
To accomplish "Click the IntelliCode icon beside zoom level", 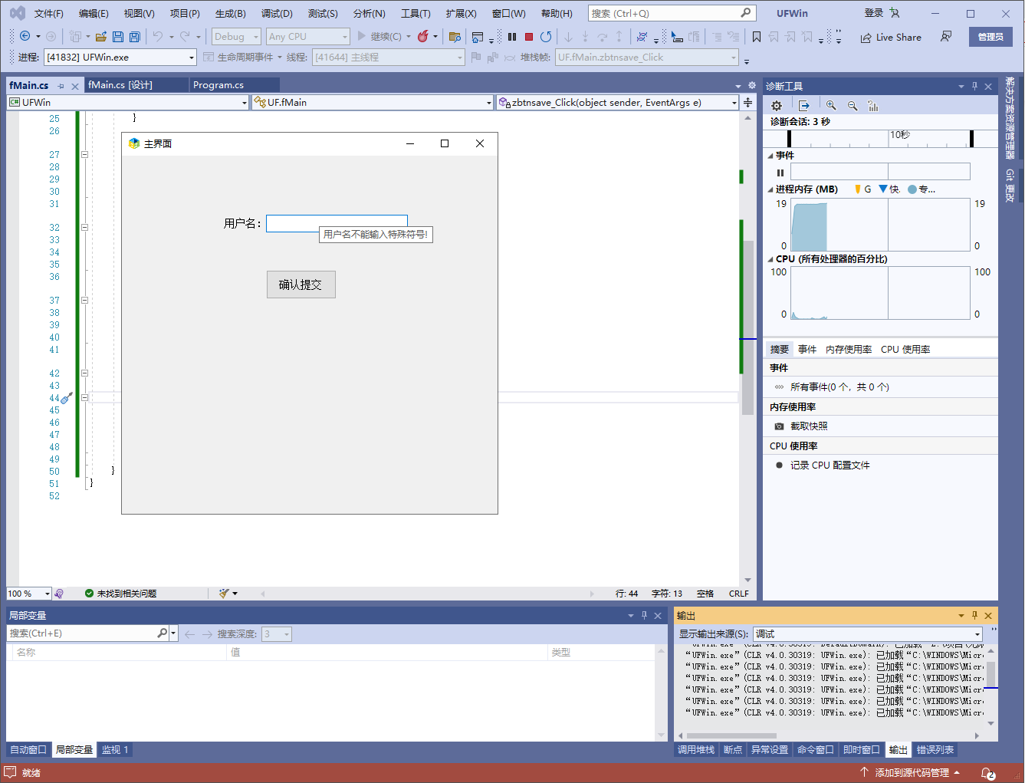I will click(59, 593).
